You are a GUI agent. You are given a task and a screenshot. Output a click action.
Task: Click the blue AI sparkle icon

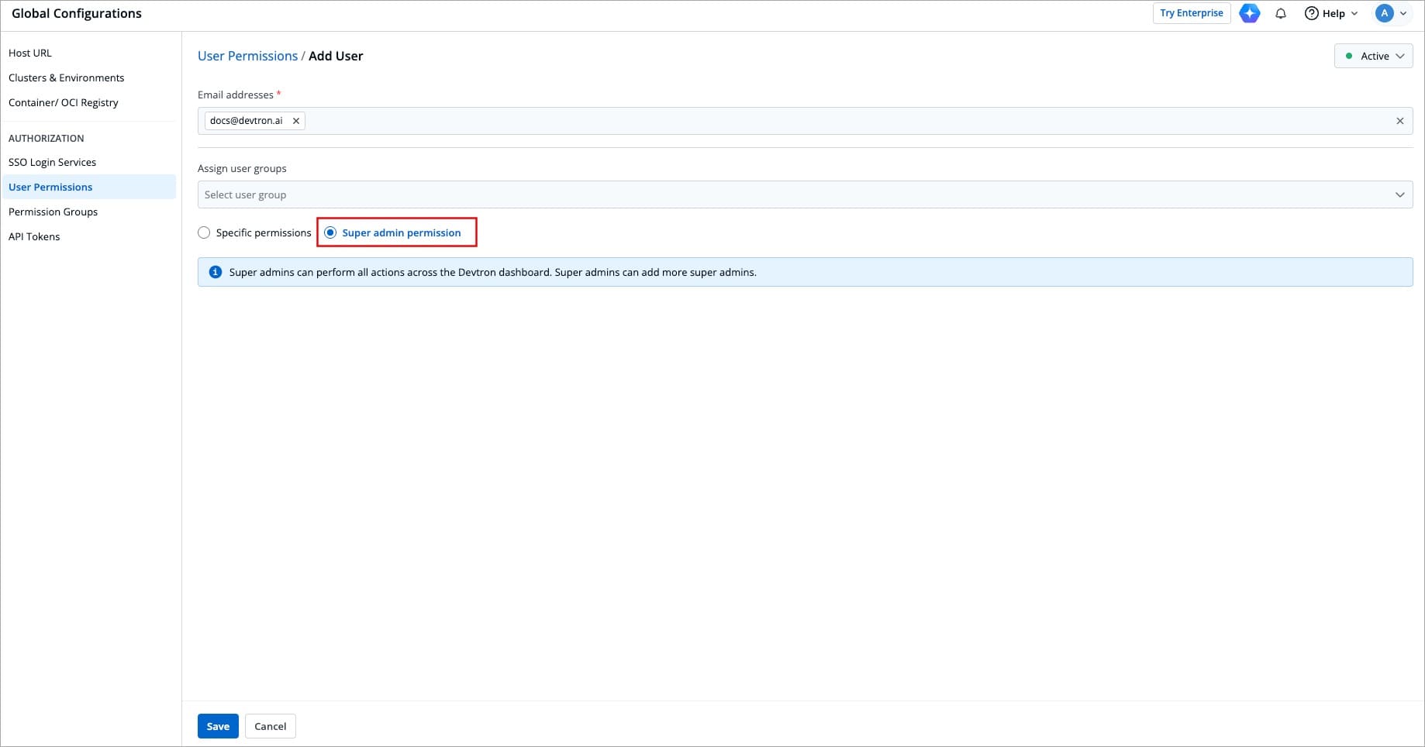pyautogui.click(x=1249, y=13)
